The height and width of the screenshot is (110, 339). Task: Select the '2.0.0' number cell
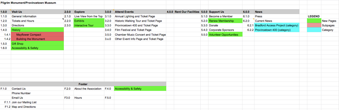[x=69, y=12]
